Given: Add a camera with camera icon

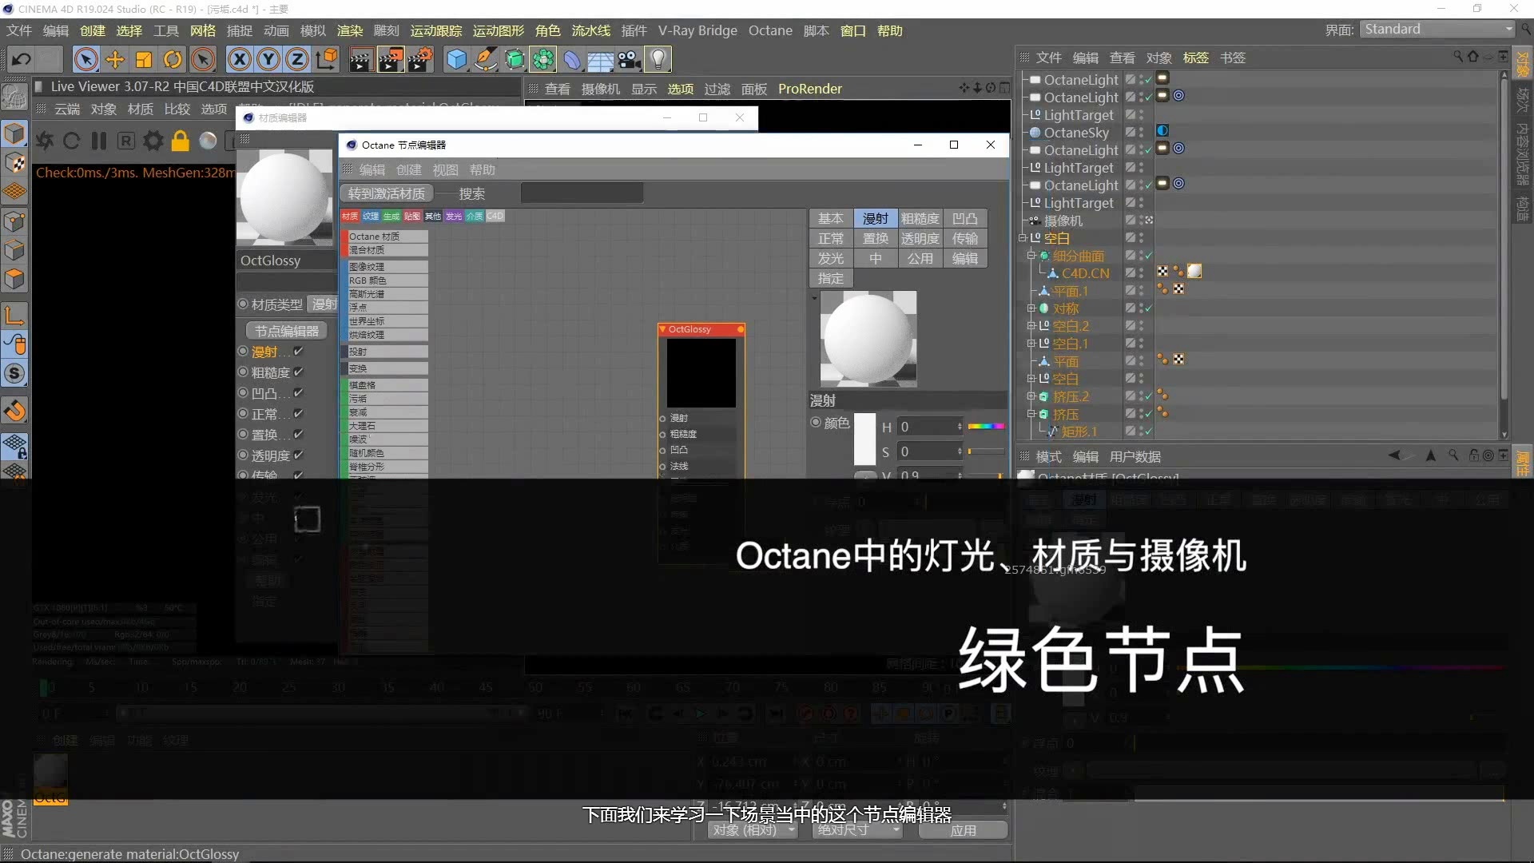Looking at the screenshot, I should point(630,59).
